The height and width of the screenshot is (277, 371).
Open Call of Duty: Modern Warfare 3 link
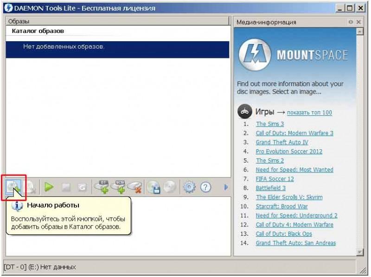pyautogui.click(x=294, y=133)
